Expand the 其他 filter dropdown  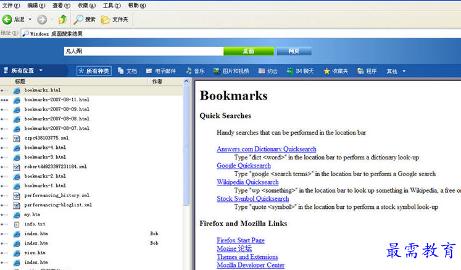click(396, 71)
